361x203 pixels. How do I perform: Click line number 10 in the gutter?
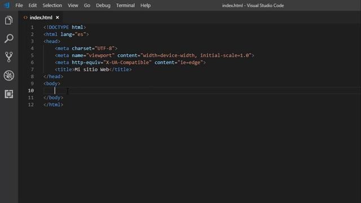[x=31, y=91]
